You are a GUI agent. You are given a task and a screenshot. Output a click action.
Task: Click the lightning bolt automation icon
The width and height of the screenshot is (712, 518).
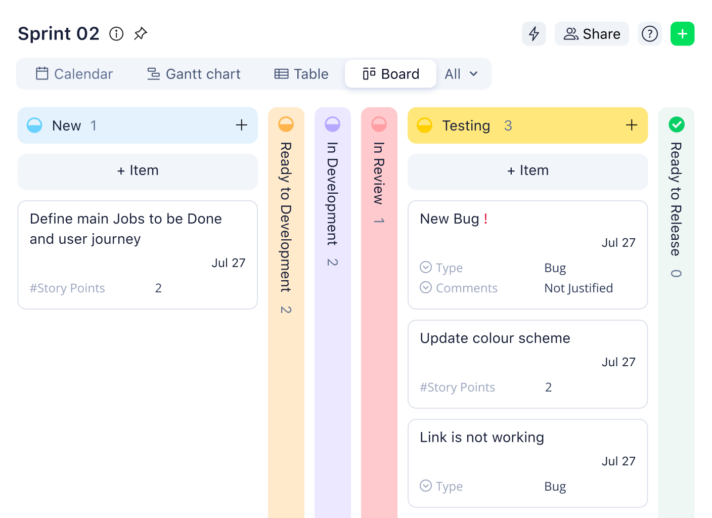(534, 34)
